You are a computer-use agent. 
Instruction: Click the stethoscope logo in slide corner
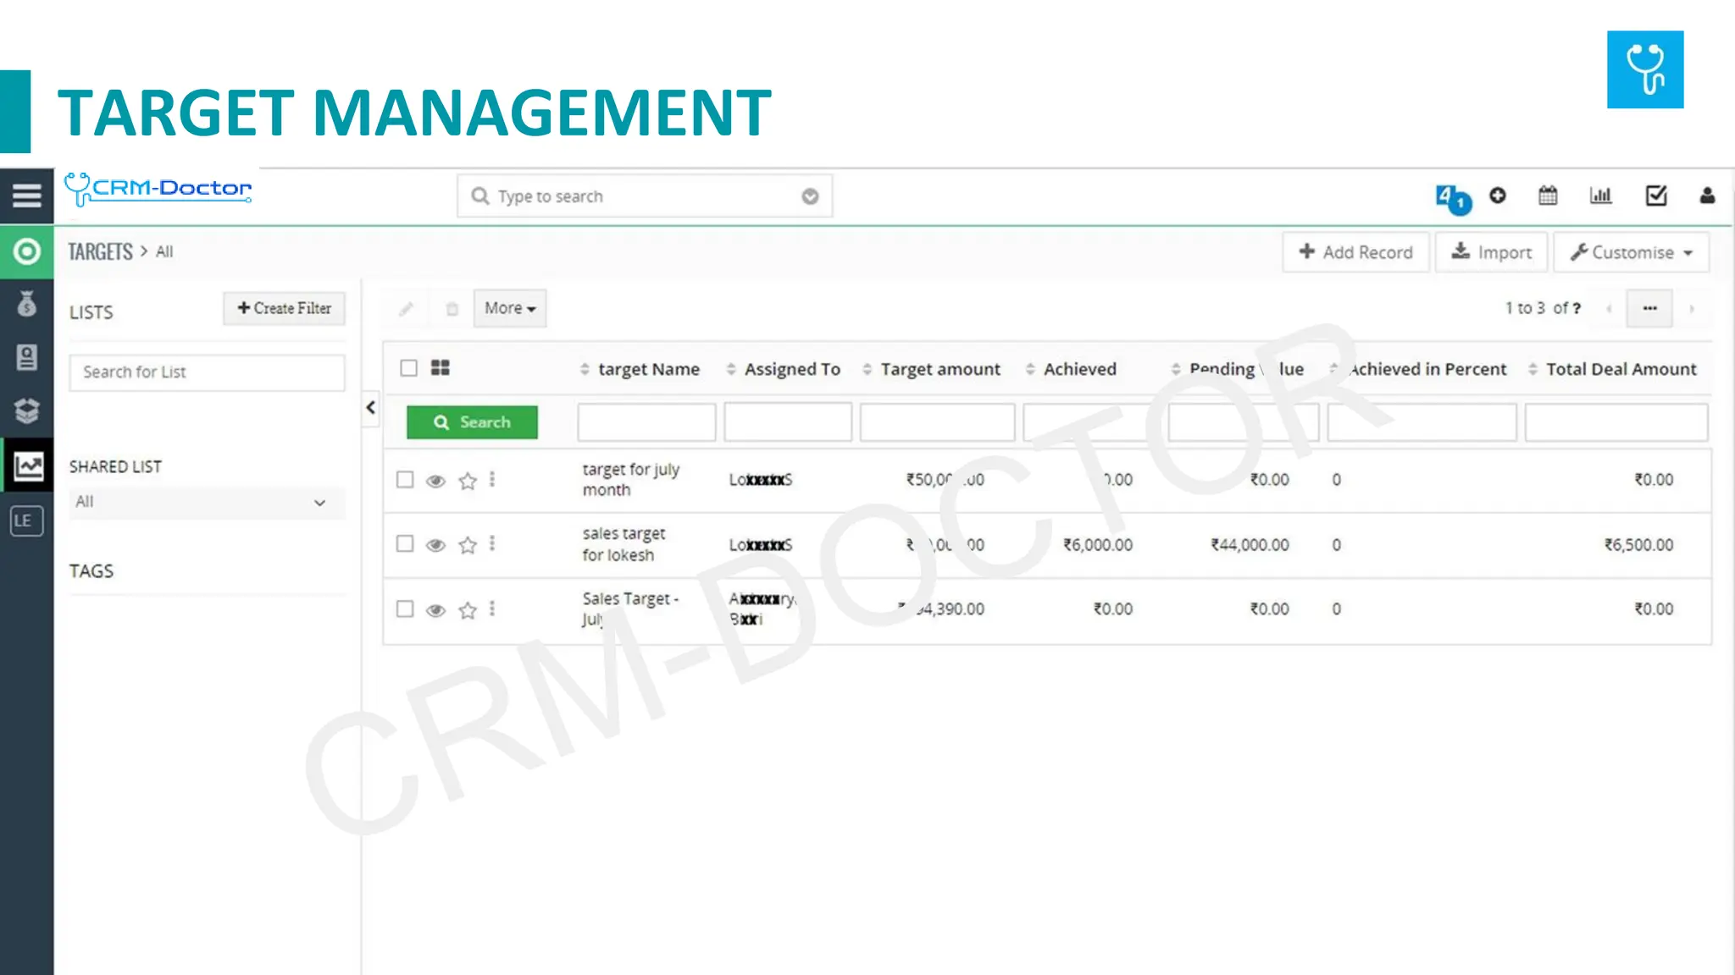click(1645, 69)
